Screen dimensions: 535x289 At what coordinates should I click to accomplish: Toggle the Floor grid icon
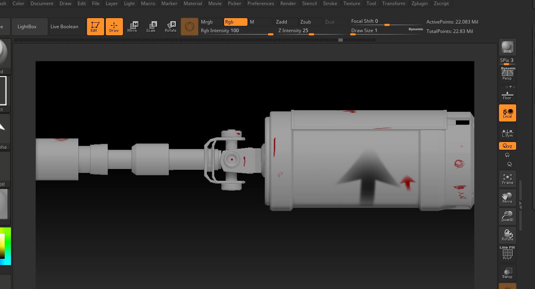pos(507,94)
